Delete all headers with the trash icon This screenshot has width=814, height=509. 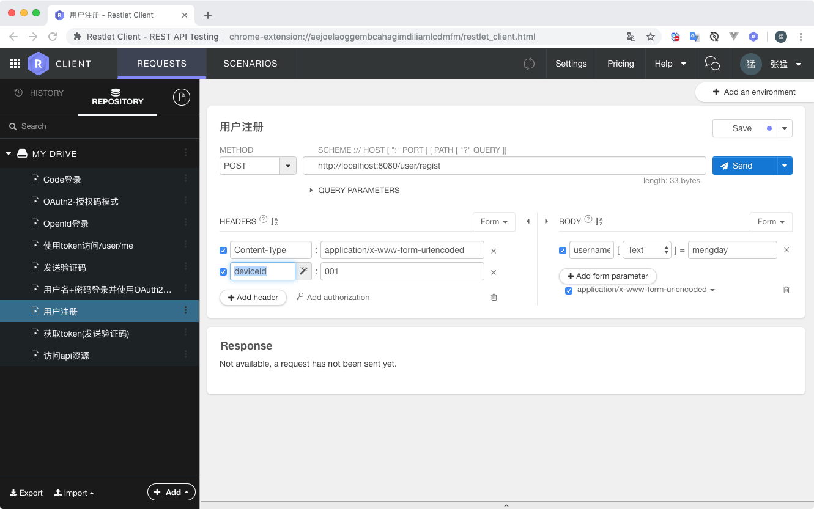tap(494, 297)
